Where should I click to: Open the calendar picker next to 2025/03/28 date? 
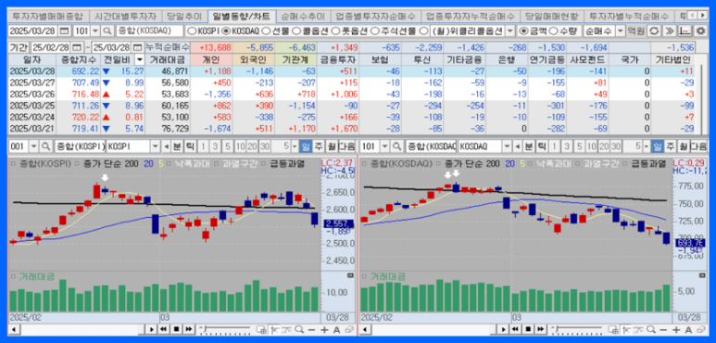pos(65,32)
